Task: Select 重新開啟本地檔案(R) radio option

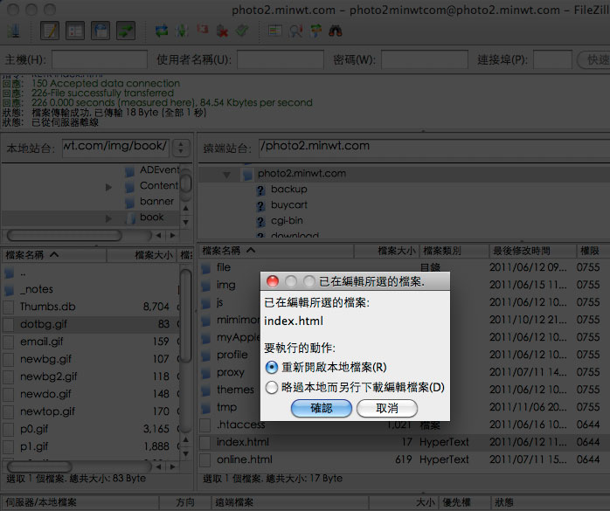Action: 272,368
